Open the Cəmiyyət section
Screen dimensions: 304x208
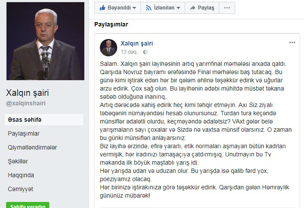click(20, 189)
